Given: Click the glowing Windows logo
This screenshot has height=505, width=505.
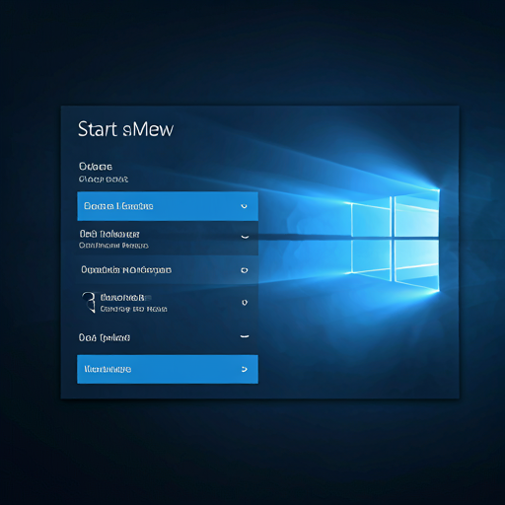Looking at the screenshot, I should [395, 240].
